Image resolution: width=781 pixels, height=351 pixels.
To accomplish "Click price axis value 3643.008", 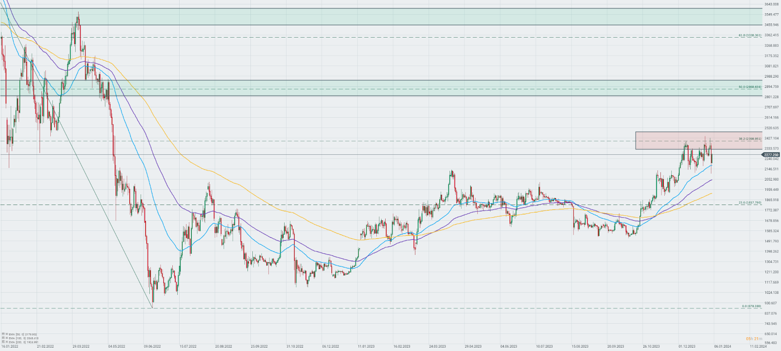I will click(x=772, y=4).
